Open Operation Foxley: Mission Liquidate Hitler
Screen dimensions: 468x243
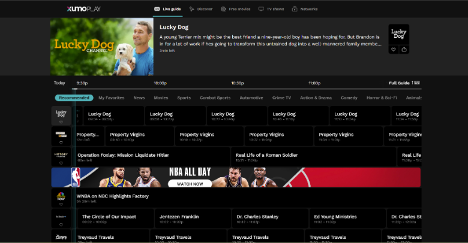point(151,157)
